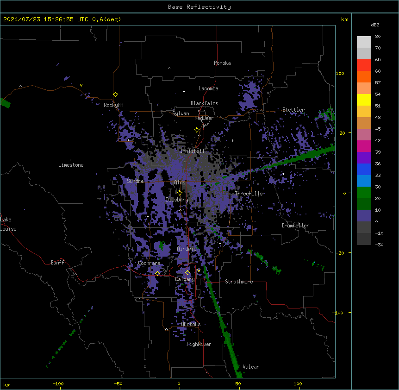Screen dimensions: 399x390
Task: Click the Cochrane town label
Action: [149, 263]
